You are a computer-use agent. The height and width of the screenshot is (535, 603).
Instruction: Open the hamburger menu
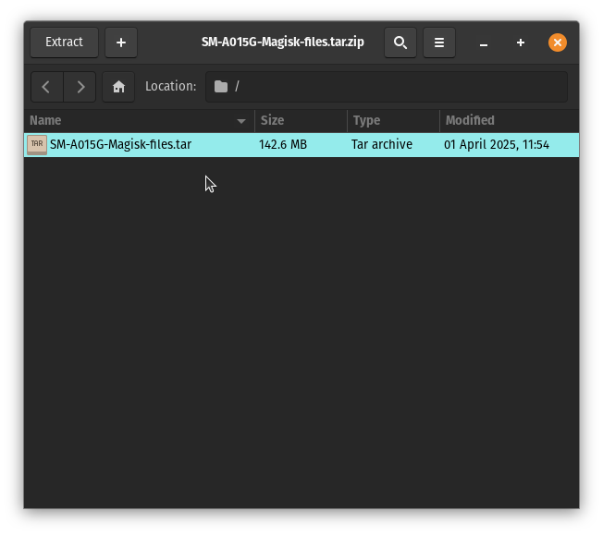point(439,43)
